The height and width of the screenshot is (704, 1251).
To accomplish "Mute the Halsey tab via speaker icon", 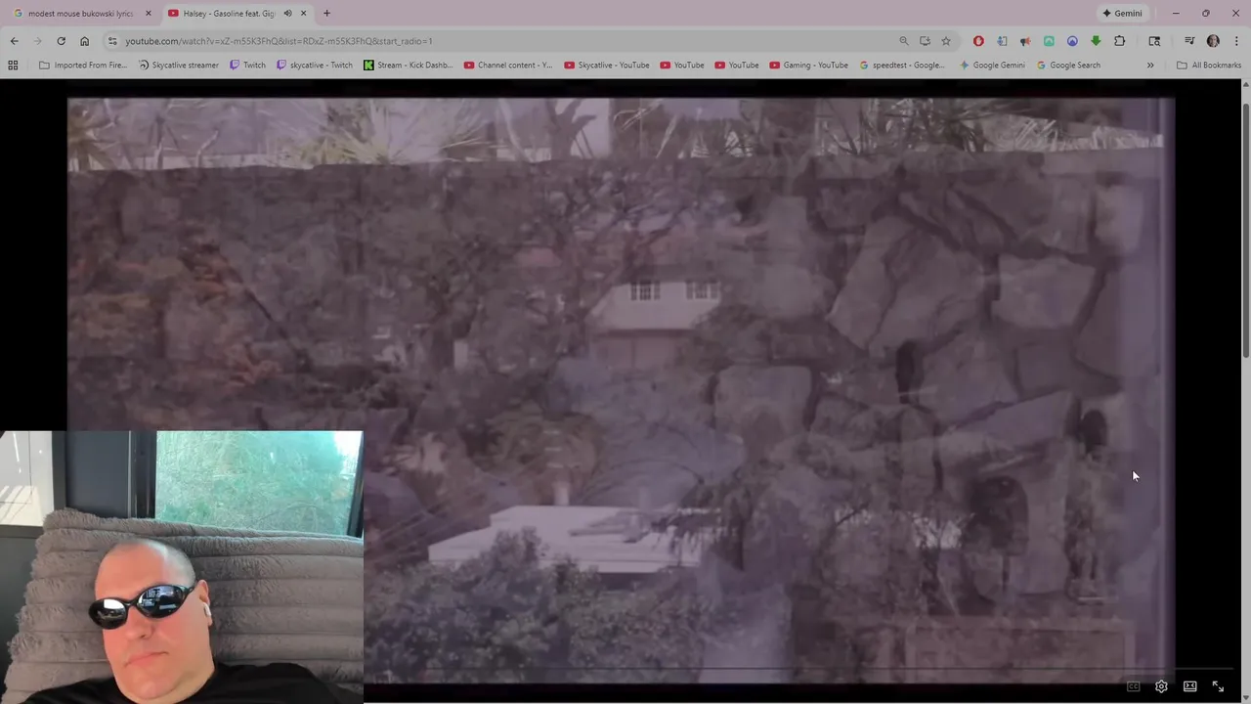I will [287, 14].
